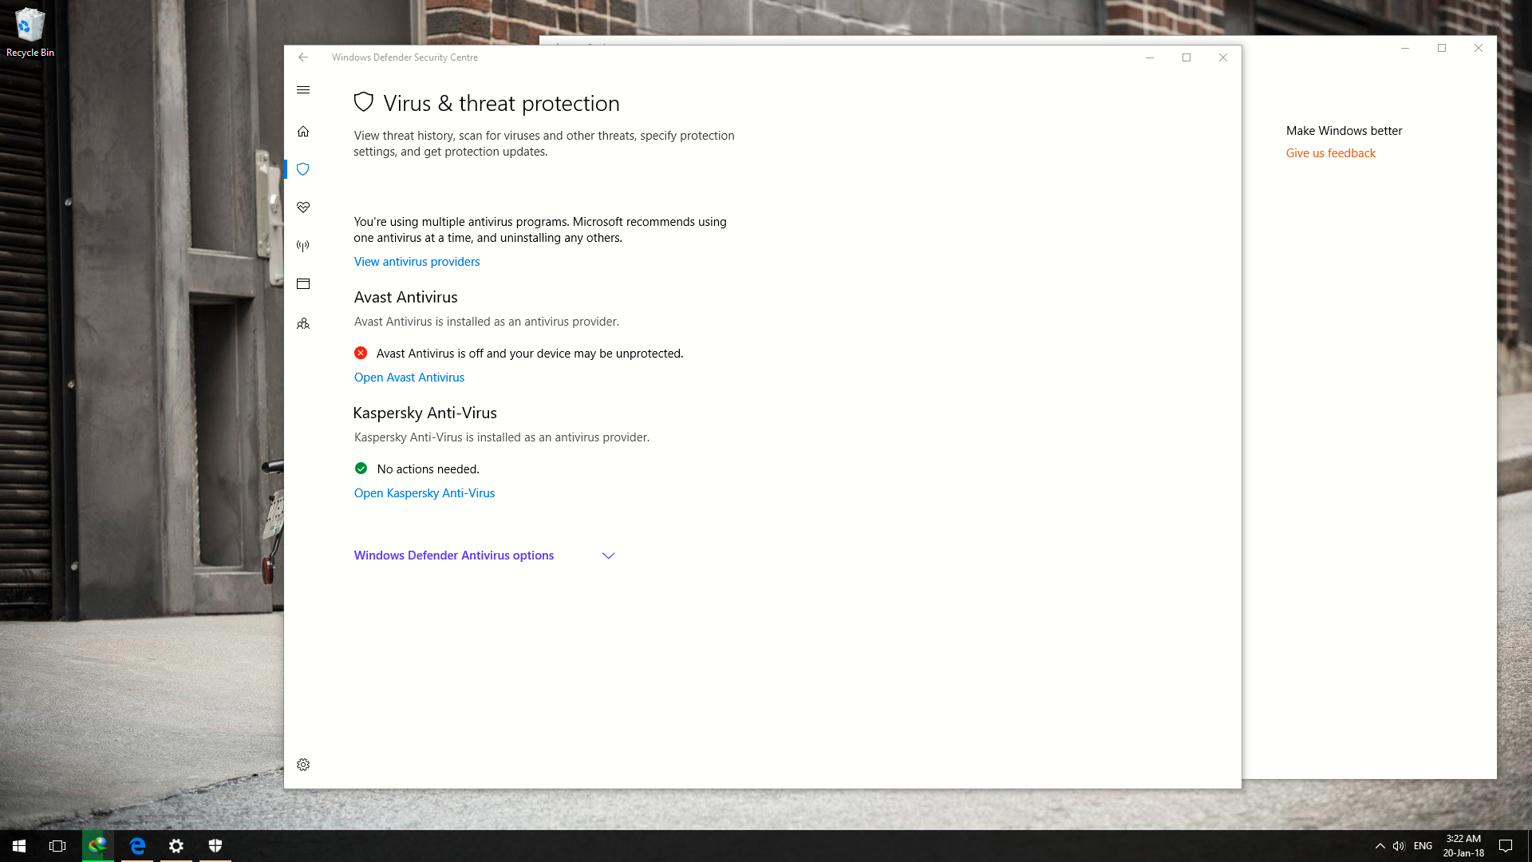Viewport: 1532px width, 862px height.
Task: Open Firewall & network protection icon
Action: click(303, 246)
